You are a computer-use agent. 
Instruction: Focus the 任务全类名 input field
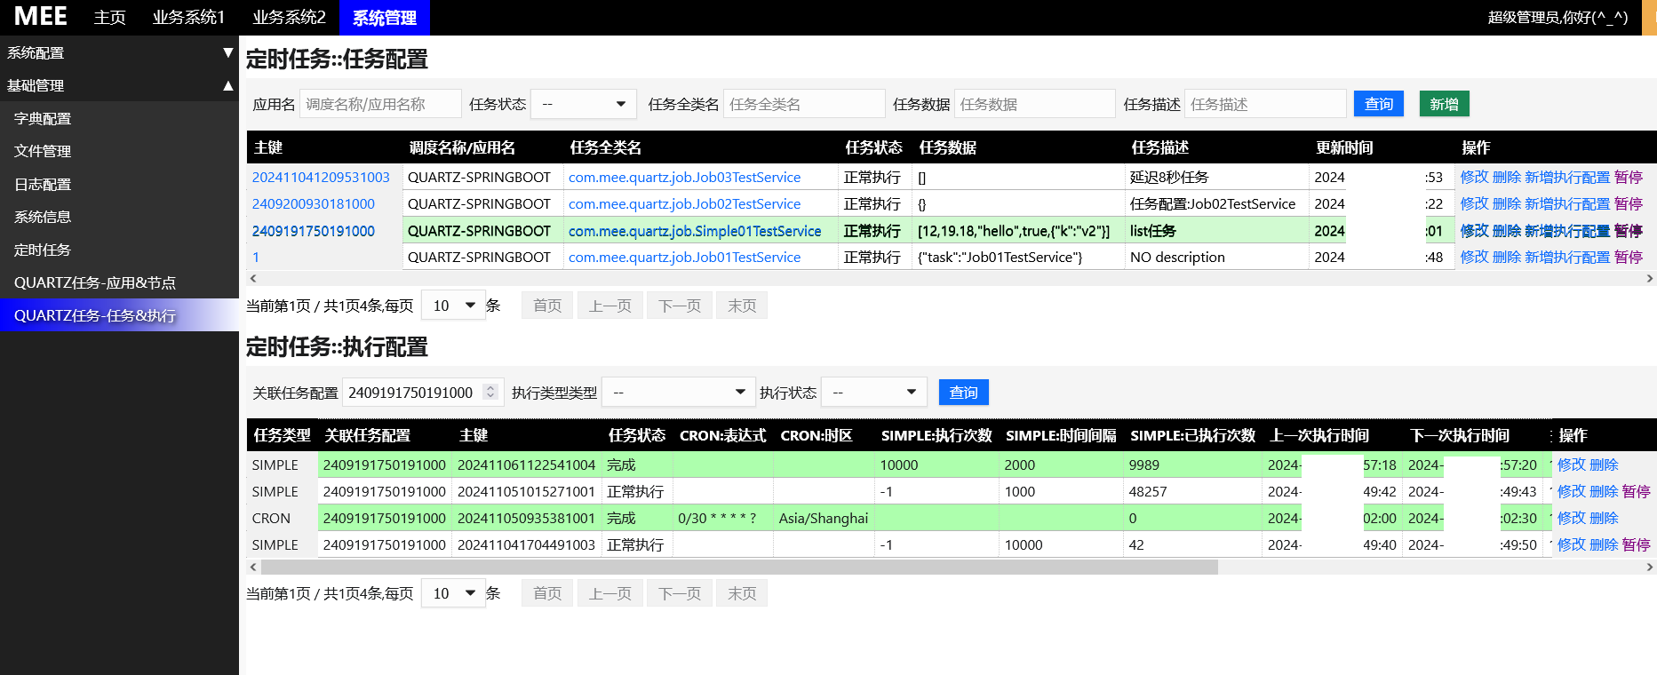click(x=804, y=104)
